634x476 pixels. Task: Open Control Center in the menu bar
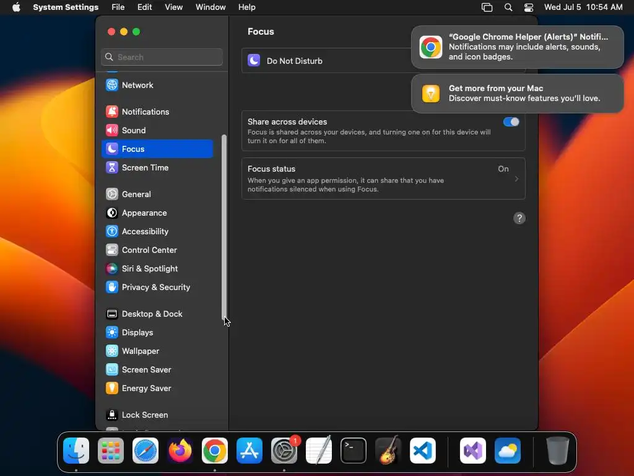529,7
